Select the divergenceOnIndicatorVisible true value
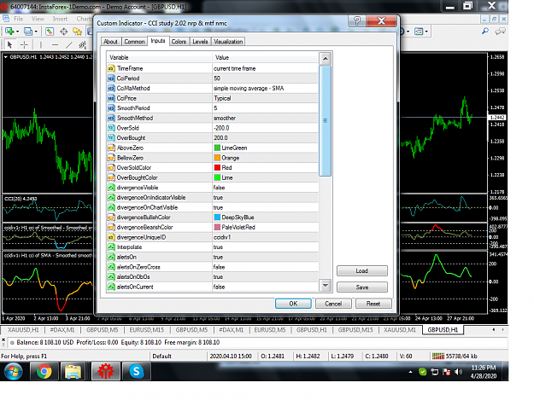534x400 pixels. click(x=266, y=198)
